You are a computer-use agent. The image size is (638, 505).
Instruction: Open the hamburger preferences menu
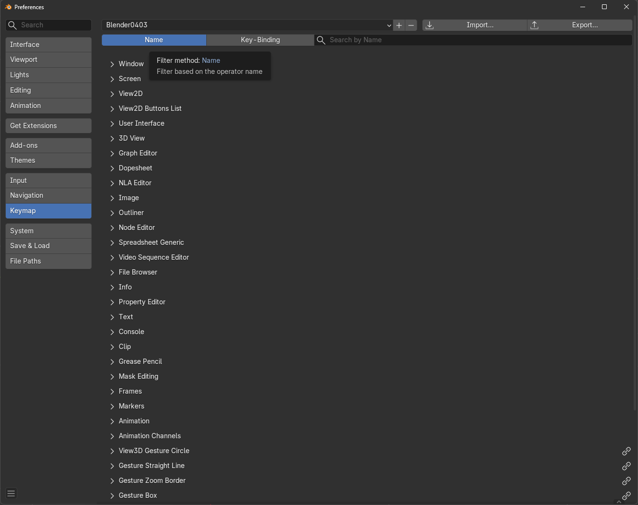pos(11,493)
